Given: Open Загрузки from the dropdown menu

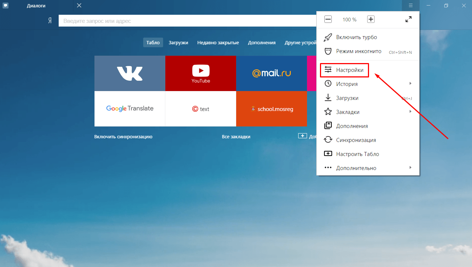Looking at the screenshot, I should click(368, 98).
